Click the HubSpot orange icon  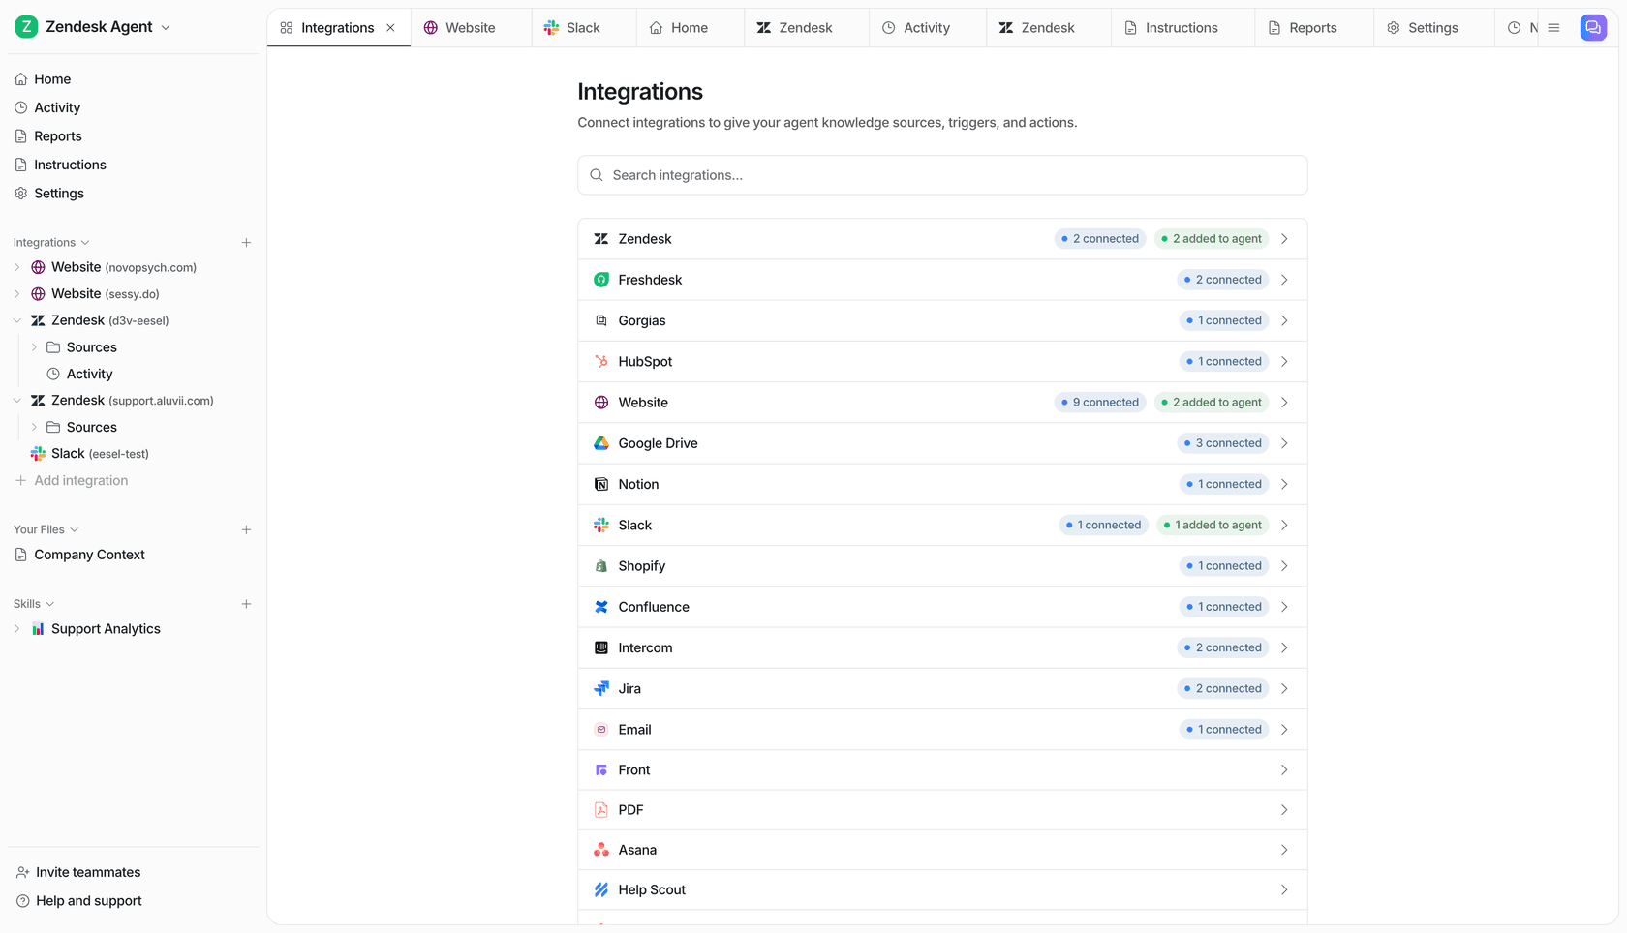coord(601,361)
